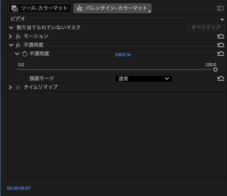Switch to the ソース・カラーマット tab
The image size is (227, 196).
pyautogui.click(x=40, y=8)
